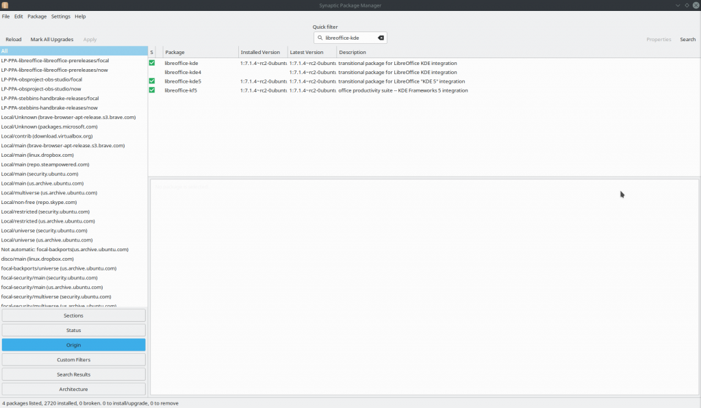Select Local/universe (us.archive.ubuntu.com) origin
The height and width of the screenshot is (408, 701).
47,240
